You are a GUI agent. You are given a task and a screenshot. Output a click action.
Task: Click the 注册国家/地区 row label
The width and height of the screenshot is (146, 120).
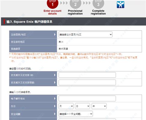click(x=18, y=34)
